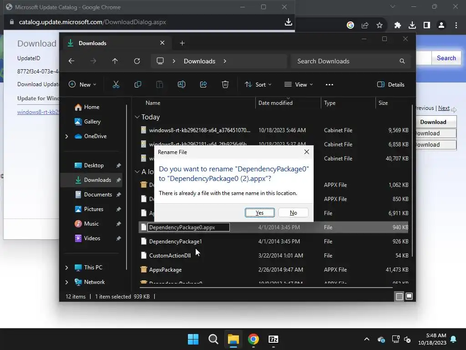Open Desktop in navigation pane
Viewport: 466px width, 350px height.
[94, 165]
